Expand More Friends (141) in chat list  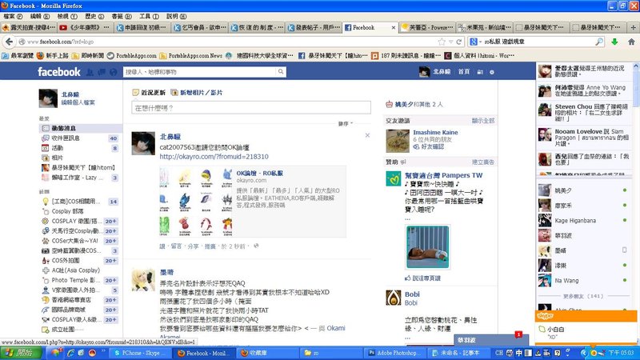pos(583,296)
